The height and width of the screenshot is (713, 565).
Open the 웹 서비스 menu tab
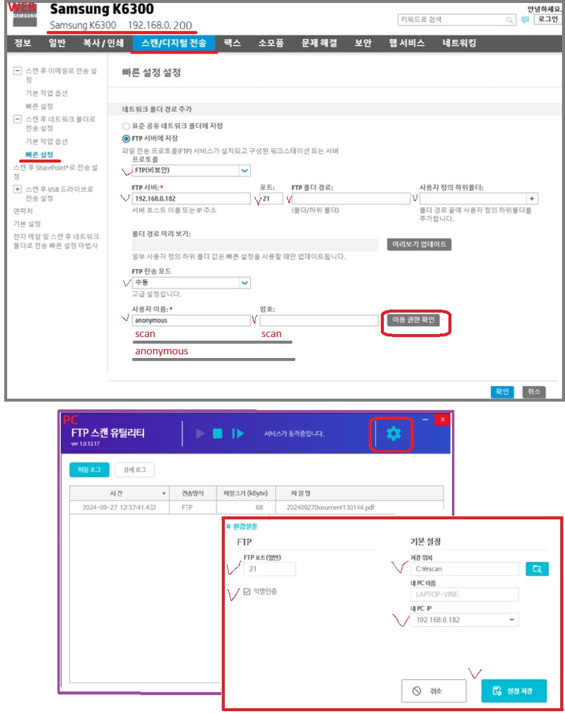(407, 43)
